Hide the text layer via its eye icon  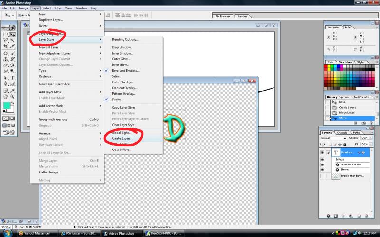click(x=322, y=152)
